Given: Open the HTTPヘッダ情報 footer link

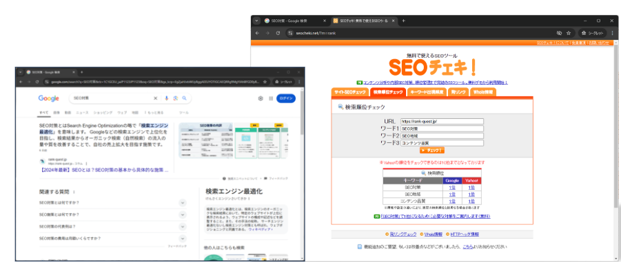Looking at the screenshot, I should pyautogui.click(x=465, y=234).
